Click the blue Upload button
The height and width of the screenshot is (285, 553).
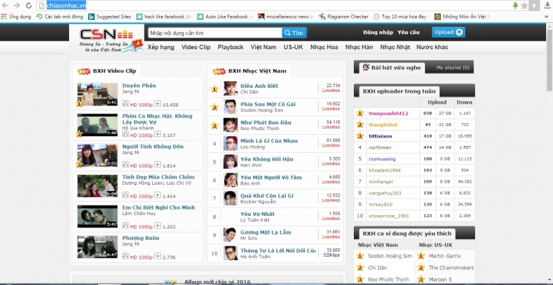click(448, 32)
